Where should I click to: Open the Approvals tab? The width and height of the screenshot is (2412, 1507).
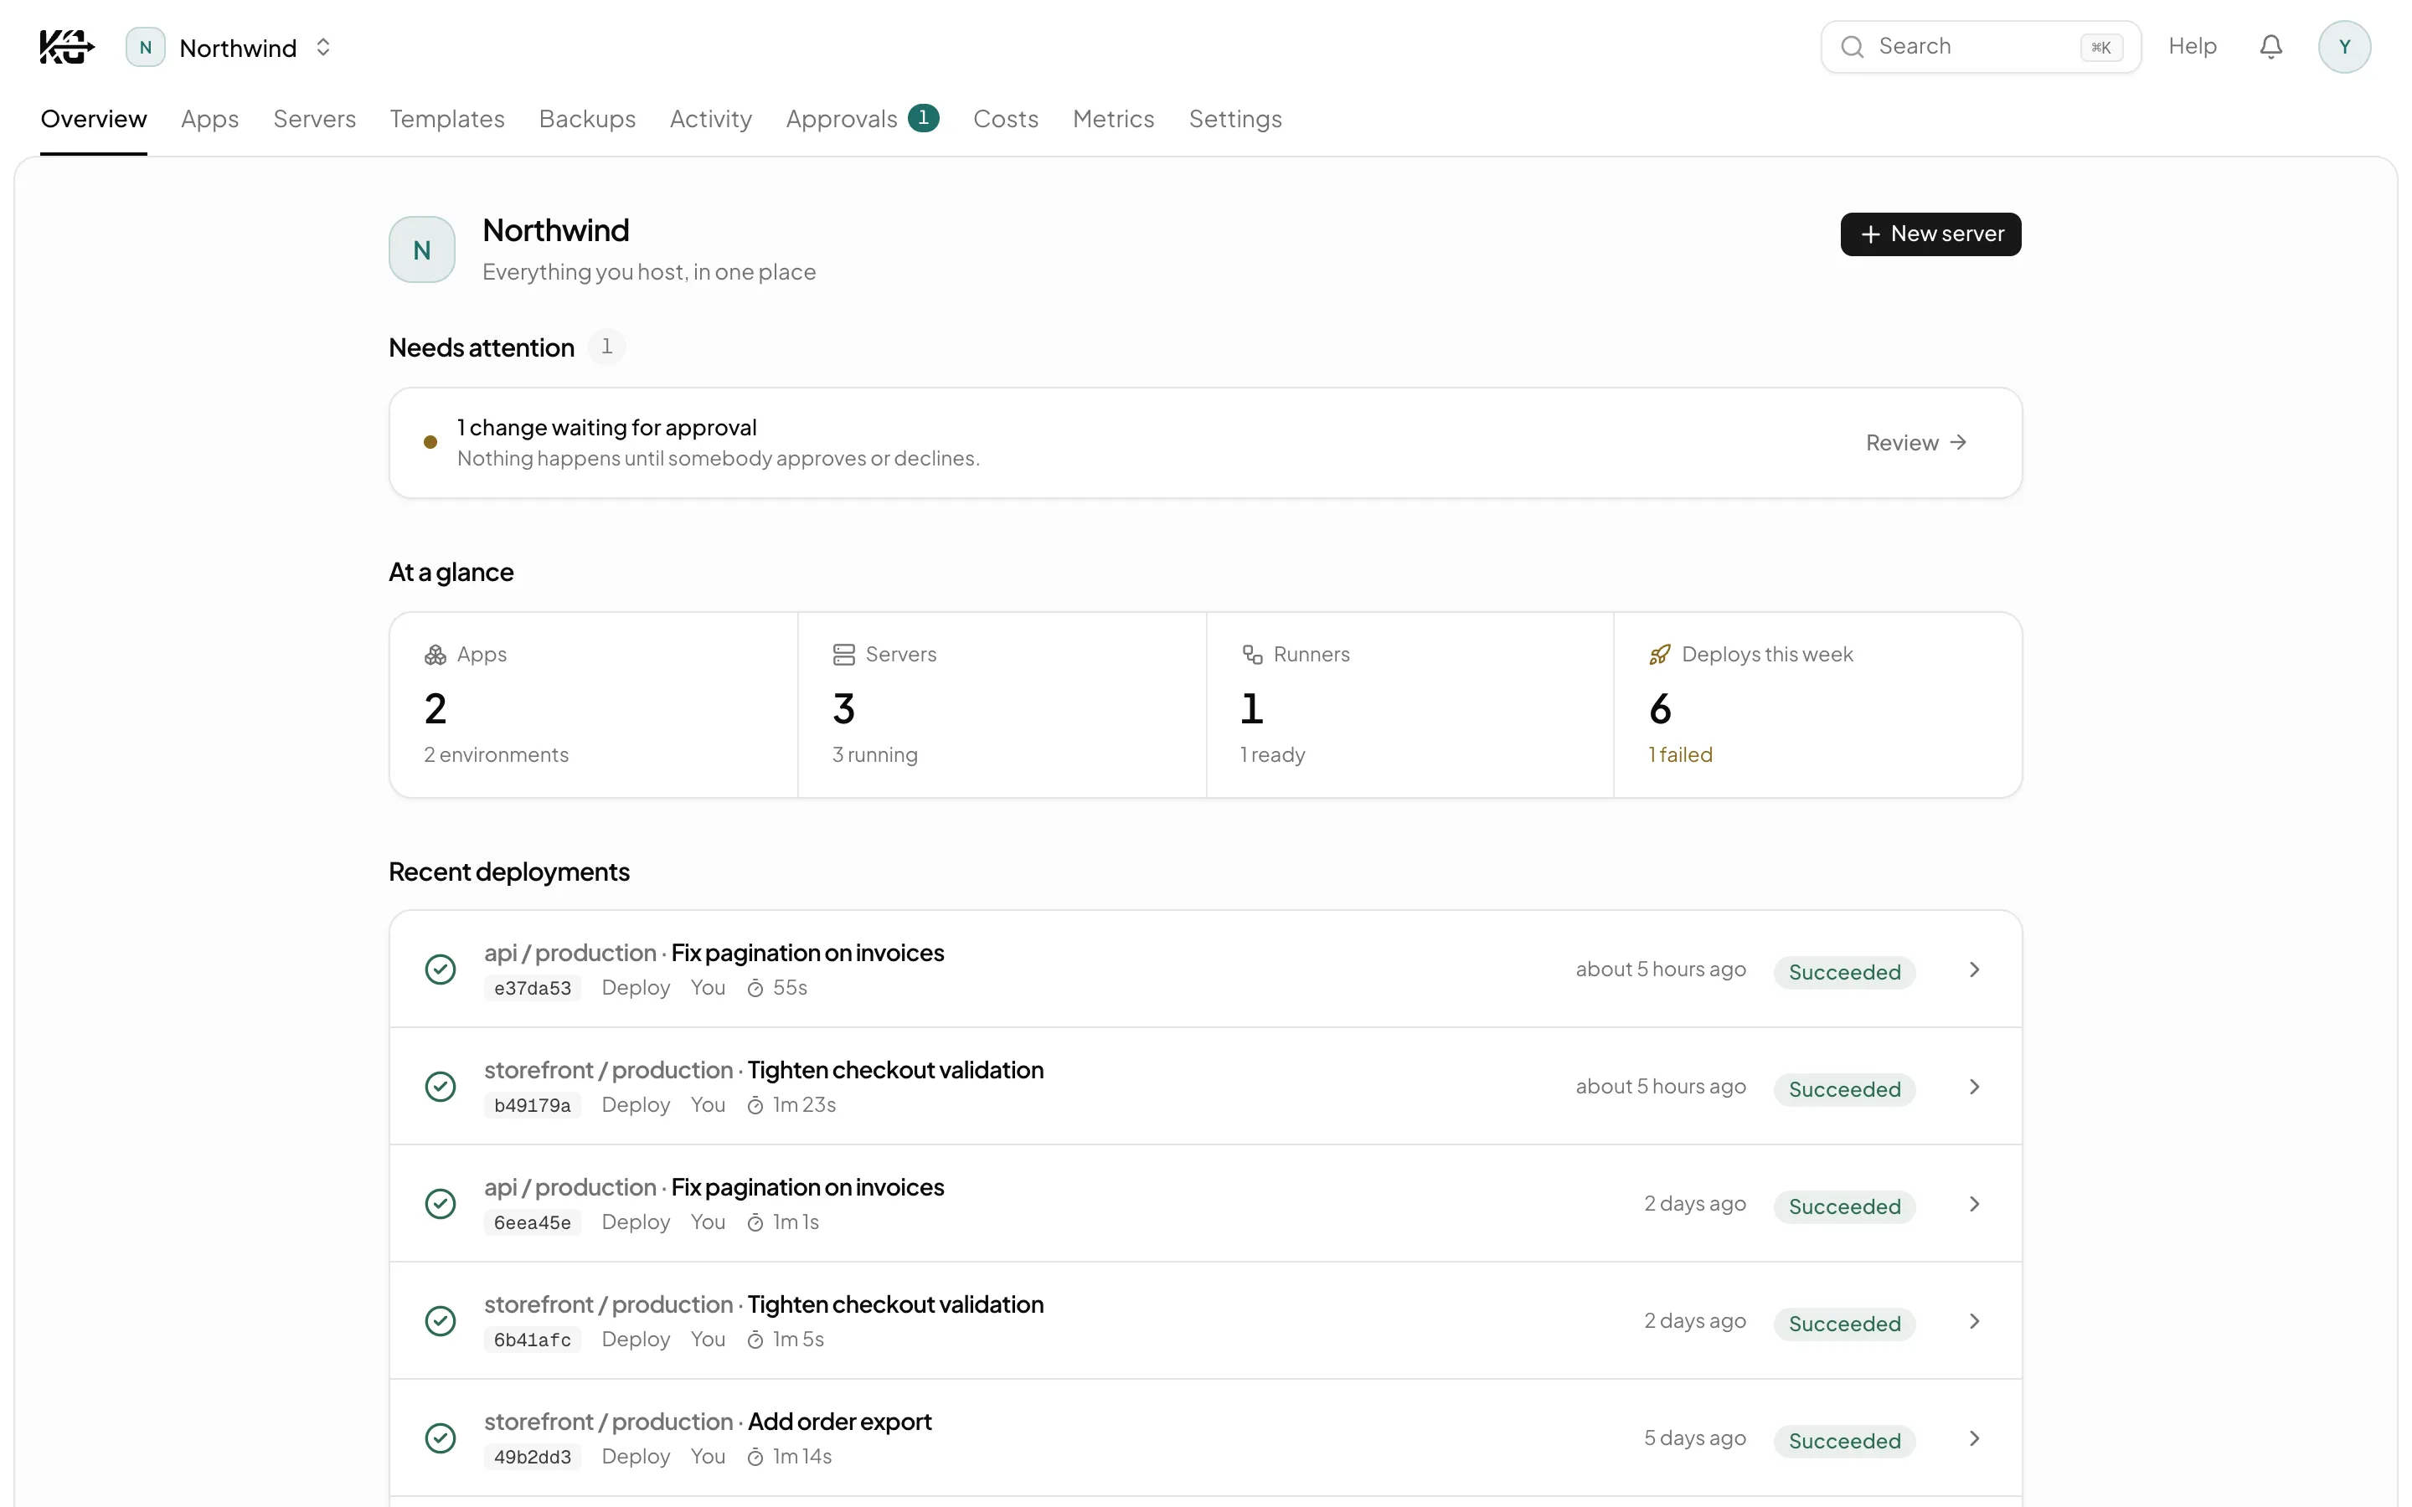point(862,119)
